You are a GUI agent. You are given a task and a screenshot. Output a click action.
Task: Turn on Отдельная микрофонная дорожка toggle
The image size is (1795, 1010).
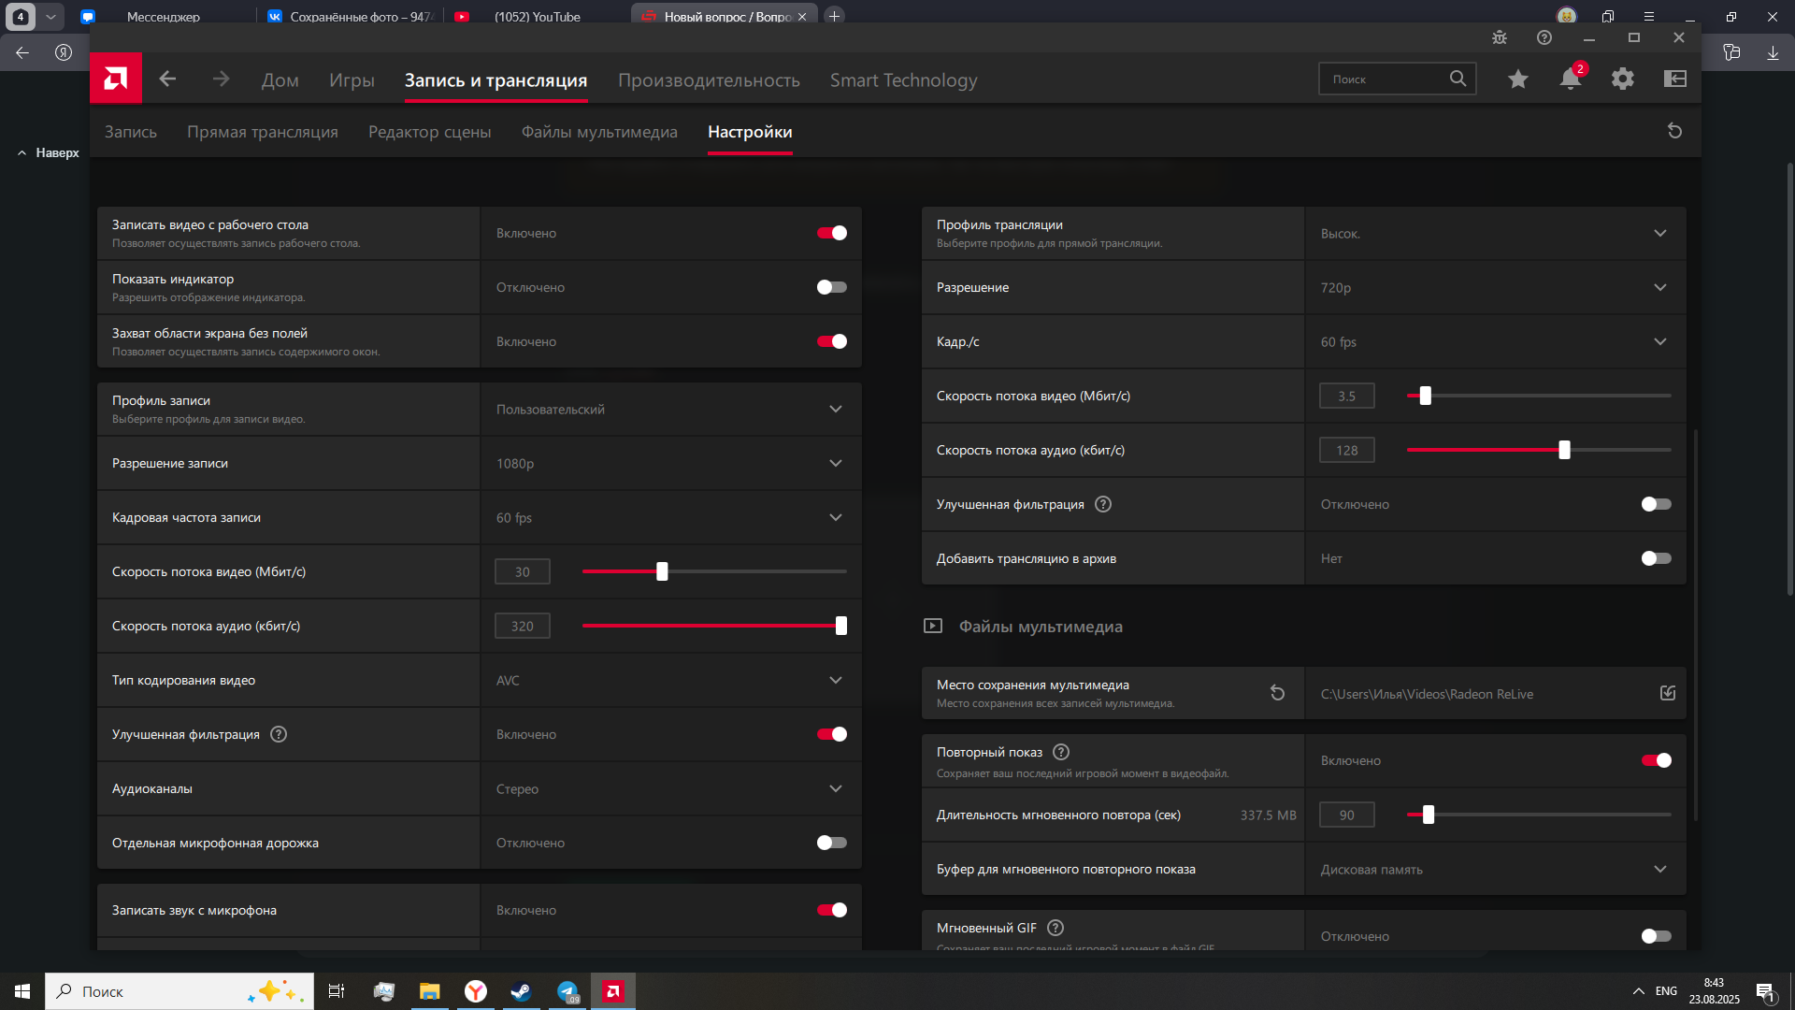832,843
